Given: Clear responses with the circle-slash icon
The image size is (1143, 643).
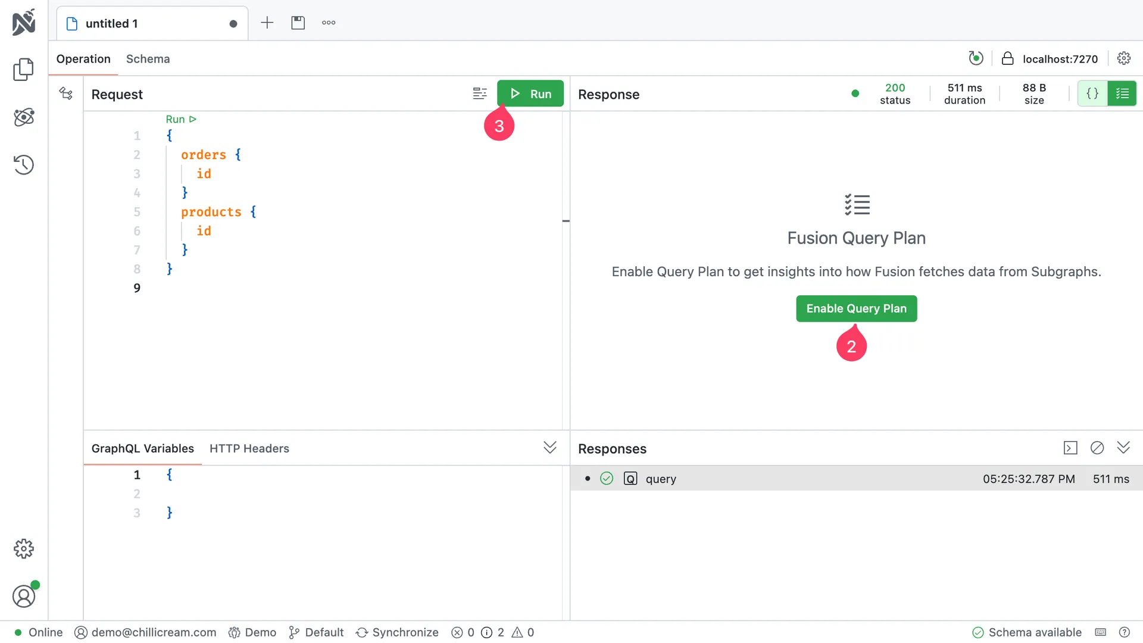Looking at the screenshot, I should point(1097,448).
